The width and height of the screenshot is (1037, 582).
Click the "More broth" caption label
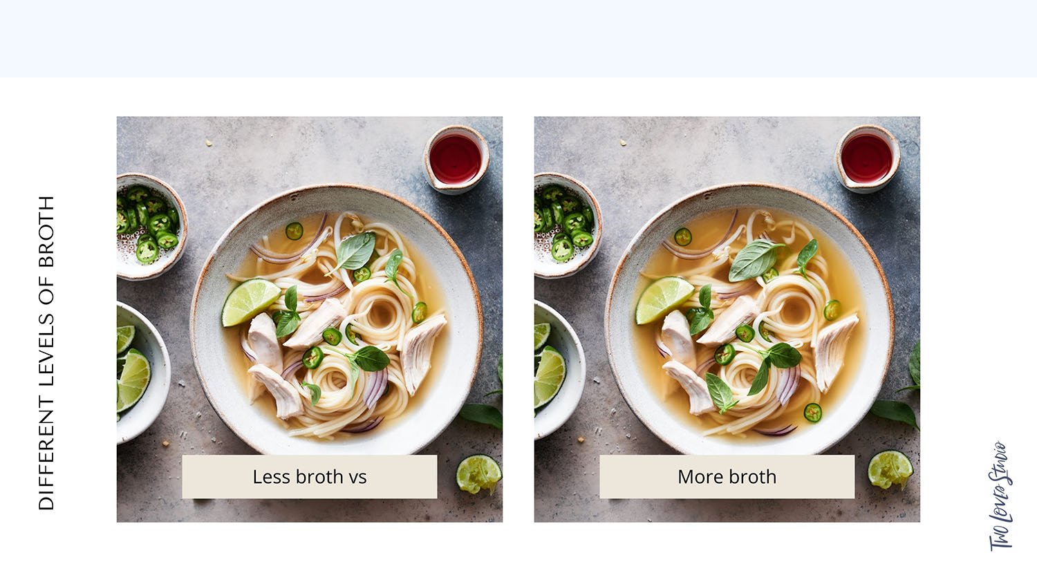point(727,476)
